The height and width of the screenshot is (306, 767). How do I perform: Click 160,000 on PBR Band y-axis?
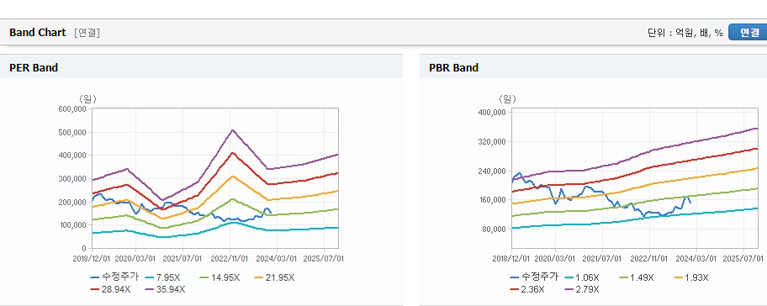(x=493, y=200)
